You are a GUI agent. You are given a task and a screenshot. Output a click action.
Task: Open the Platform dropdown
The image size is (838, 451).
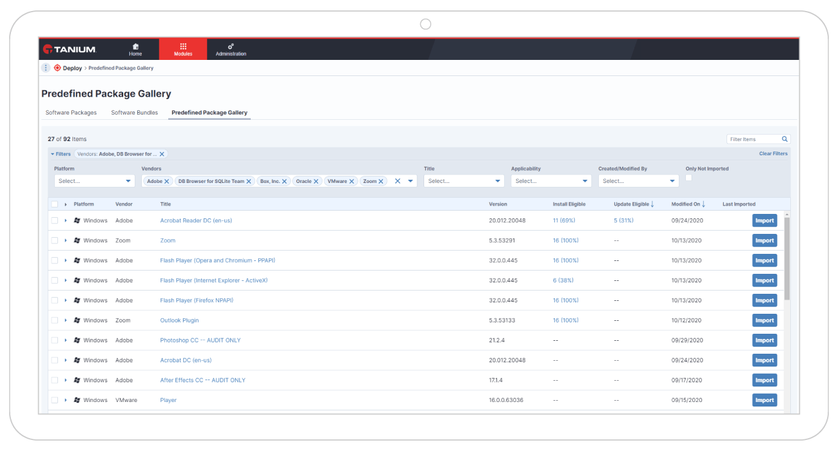[94, 181]
